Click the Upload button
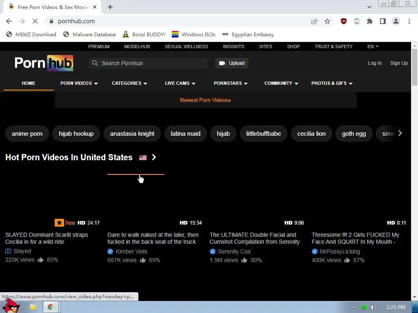 coord(232,63)
